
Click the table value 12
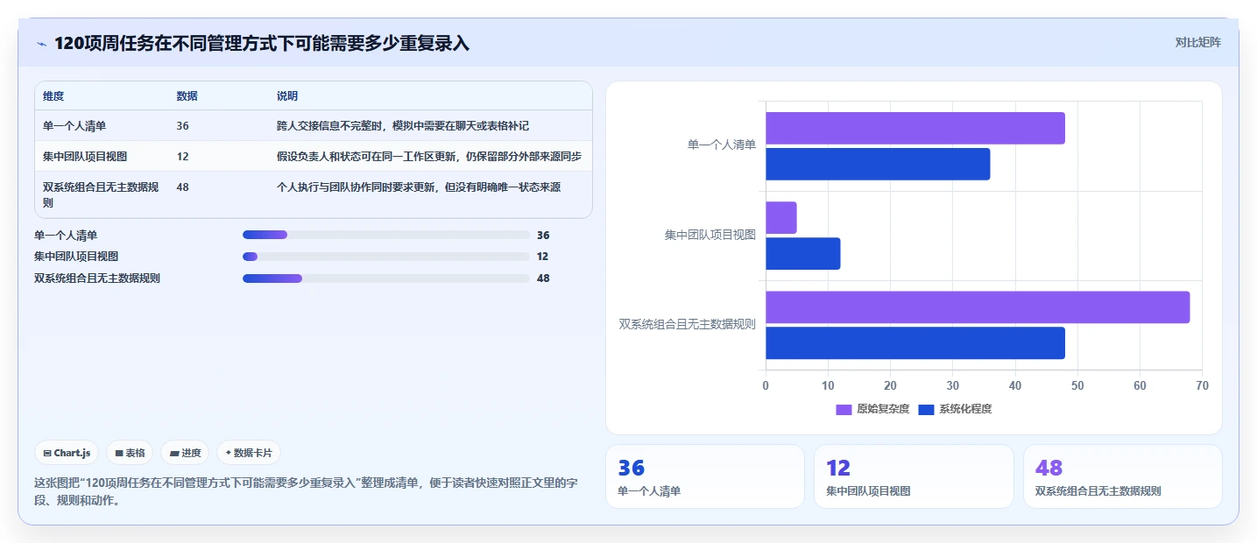pos(182,157)
